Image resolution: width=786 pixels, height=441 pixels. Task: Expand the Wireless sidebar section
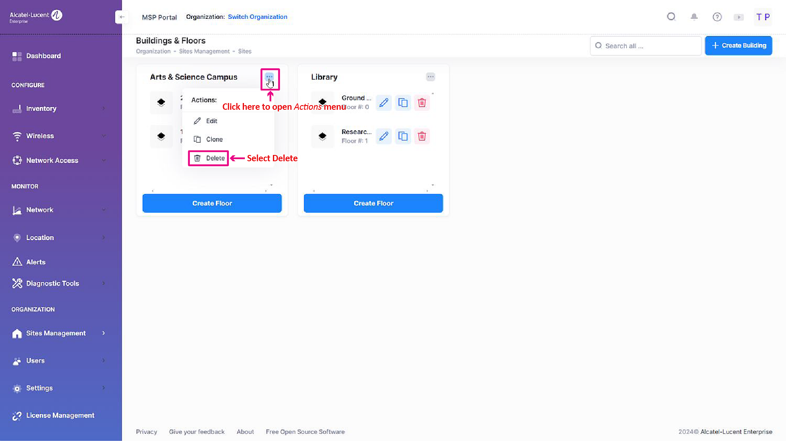pyautogui.click(x=59, y=136)
